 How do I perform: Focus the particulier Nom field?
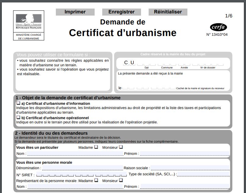(75, 154)
